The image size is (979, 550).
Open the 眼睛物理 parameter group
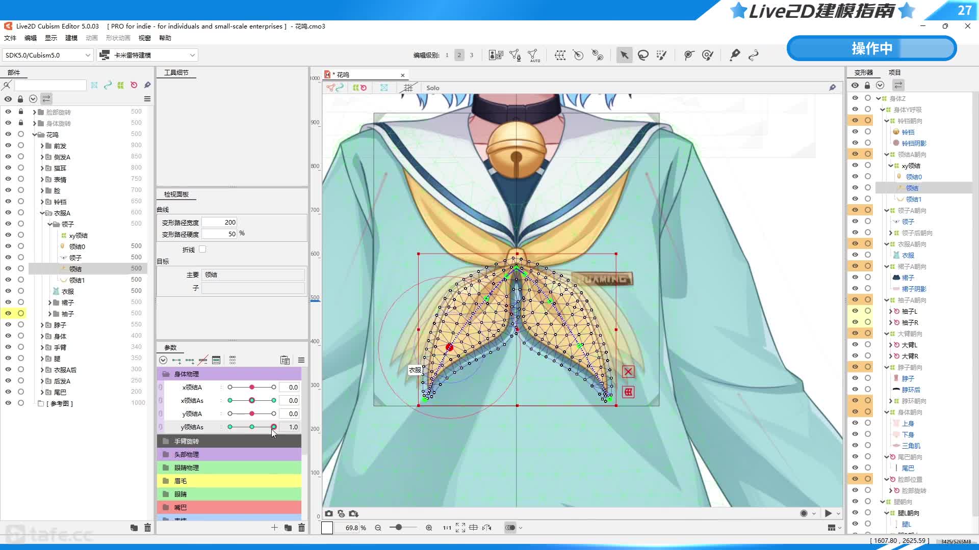[x=229, y=468]
